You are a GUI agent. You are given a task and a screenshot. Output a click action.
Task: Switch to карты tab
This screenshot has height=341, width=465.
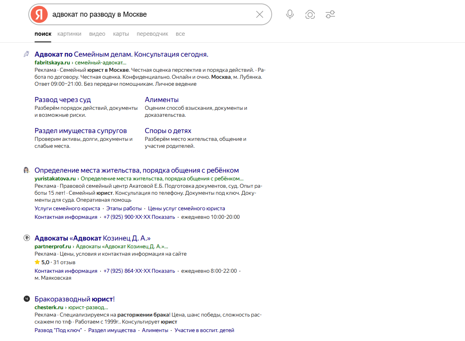click(121, 34)
